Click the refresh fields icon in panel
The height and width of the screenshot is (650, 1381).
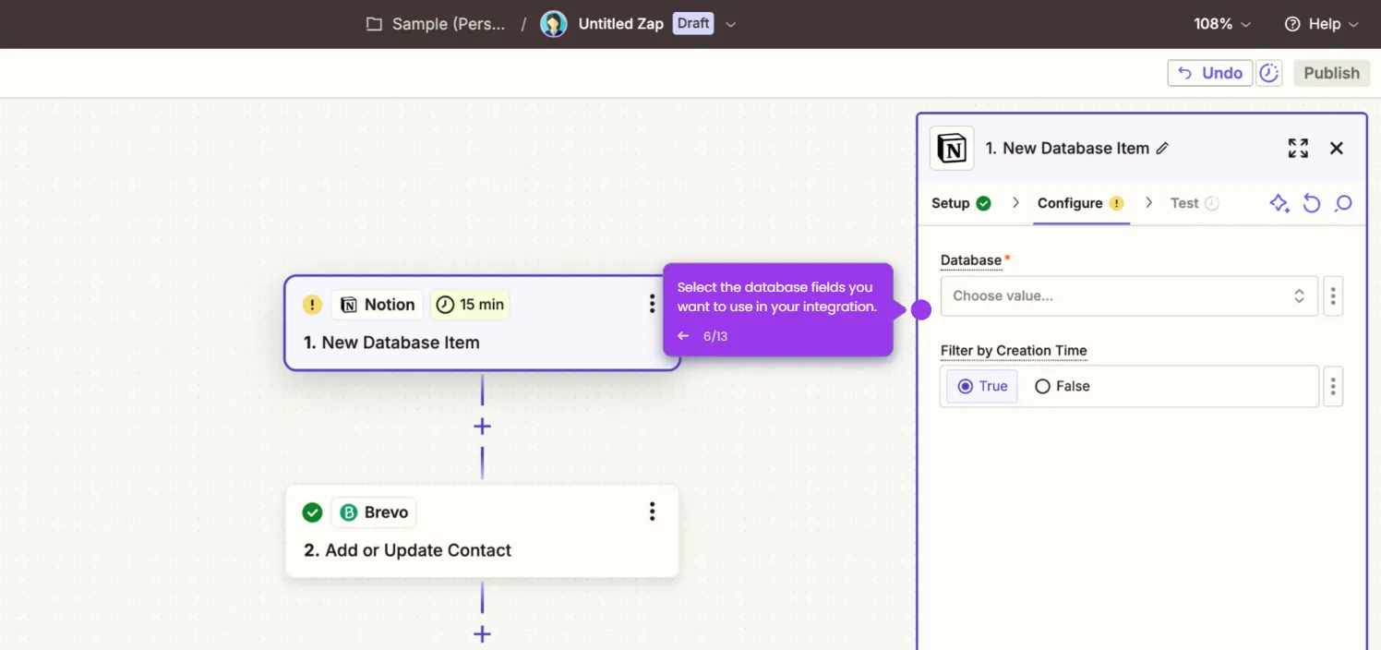point(1311,203)
